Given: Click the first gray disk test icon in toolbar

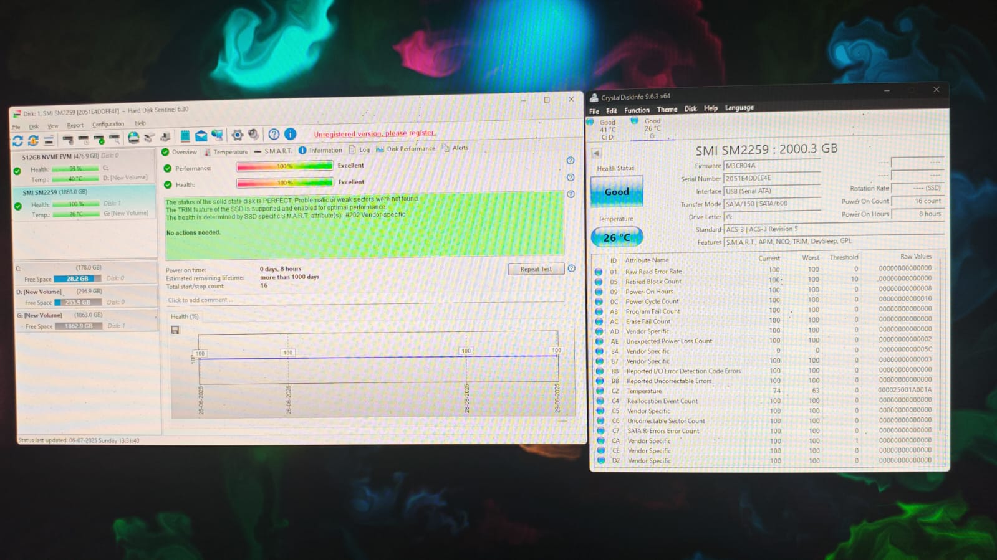Looking at the screenshot, I should click(68, 140).
